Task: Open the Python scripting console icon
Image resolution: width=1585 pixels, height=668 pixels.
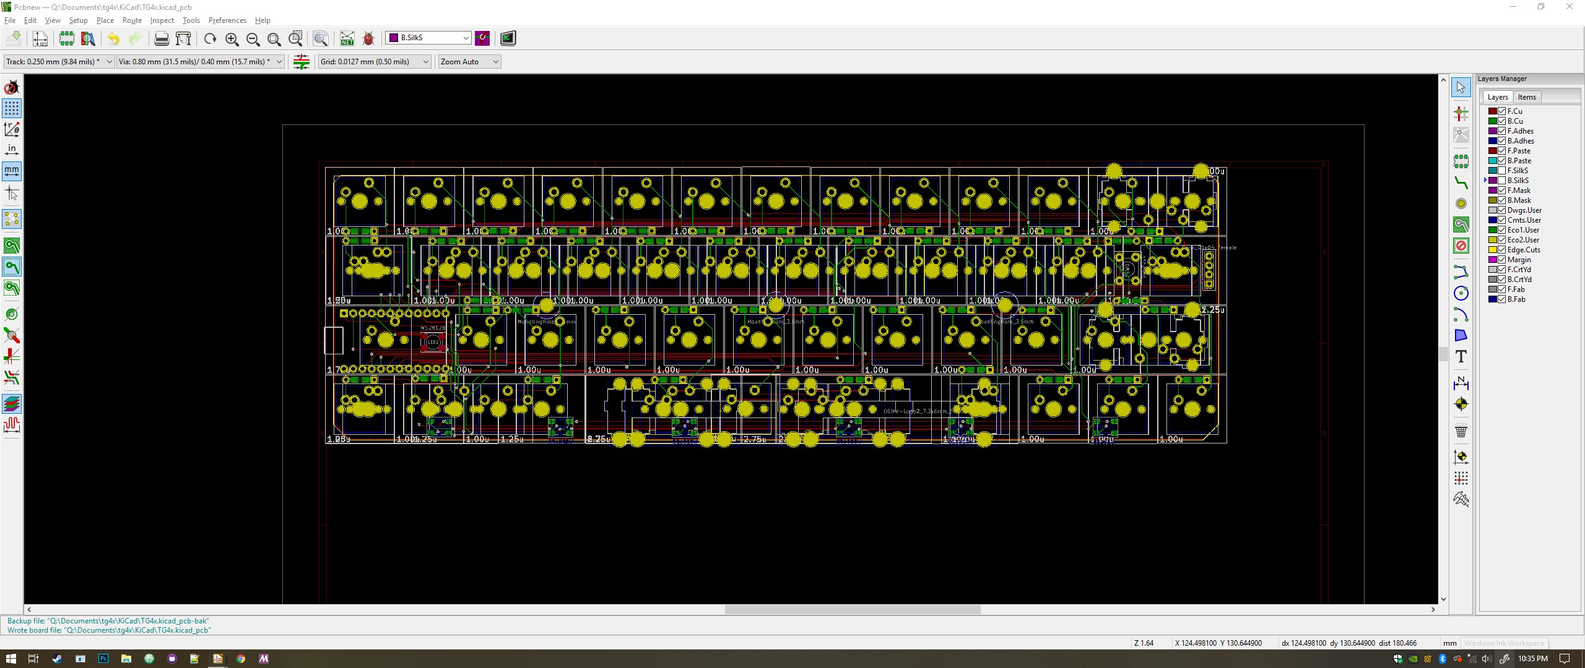Action: coord(508,38)
